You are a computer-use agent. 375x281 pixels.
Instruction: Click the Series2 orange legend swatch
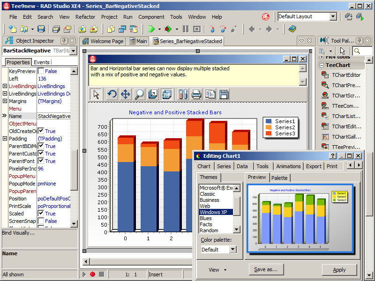pyautogui.click(x=269, y=127)
